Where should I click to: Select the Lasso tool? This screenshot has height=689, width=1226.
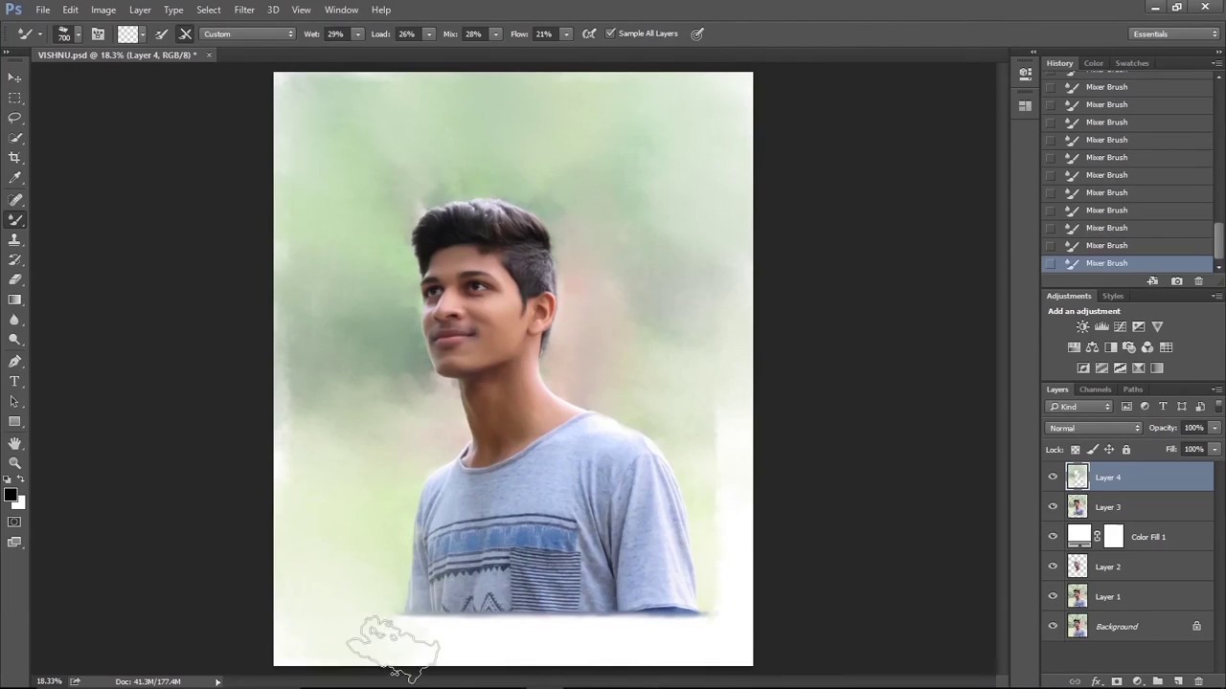(x=14, y=118)
